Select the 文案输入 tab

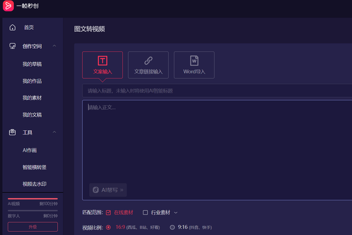(102, 65)
